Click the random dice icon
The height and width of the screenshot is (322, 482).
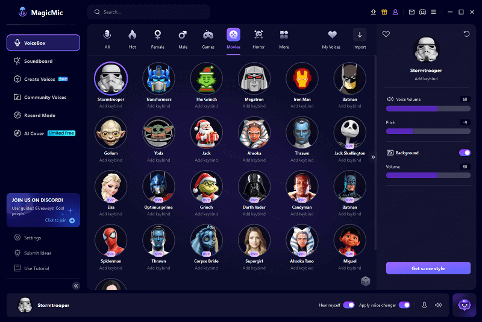pos(365,281)
